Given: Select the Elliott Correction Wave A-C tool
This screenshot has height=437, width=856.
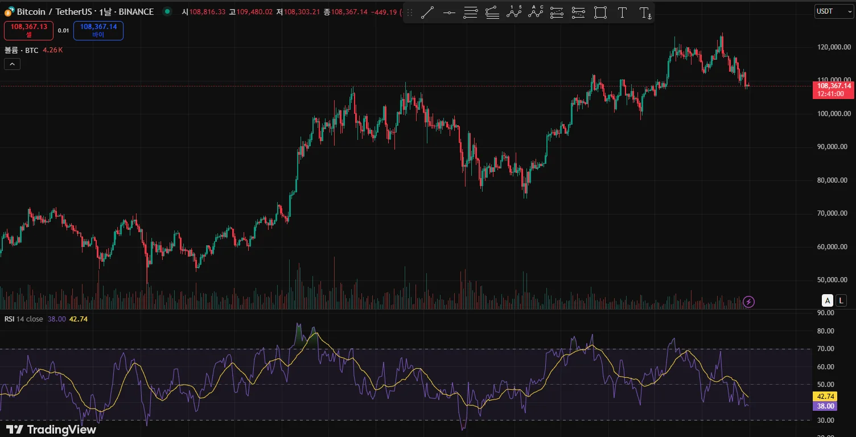Looking at the screenshot, I should click(536, 13).
